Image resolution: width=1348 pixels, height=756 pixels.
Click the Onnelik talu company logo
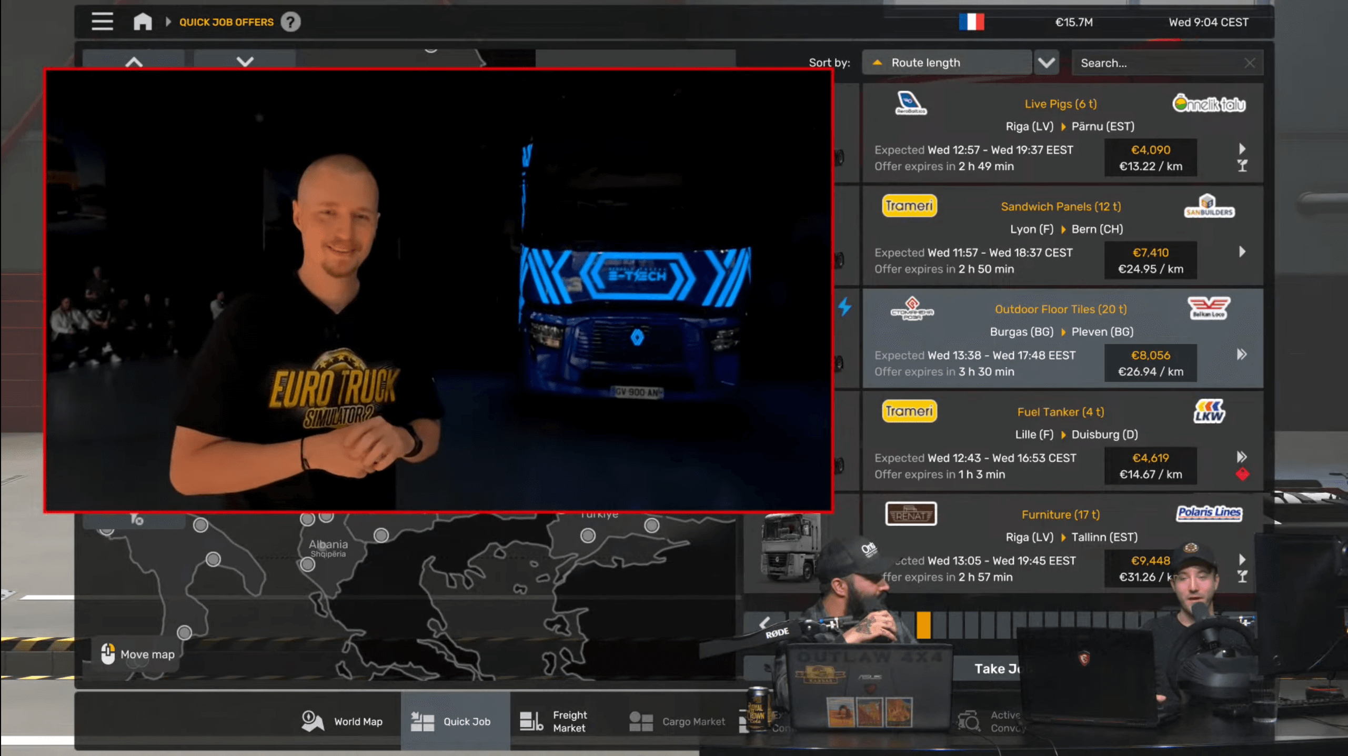click(x=1209, y=104)
